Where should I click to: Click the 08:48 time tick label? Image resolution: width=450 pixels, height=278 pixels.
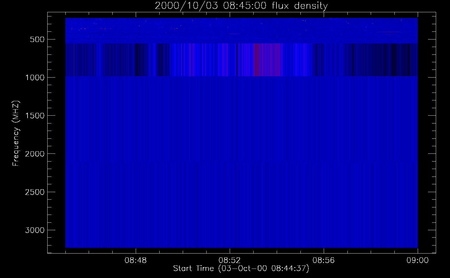[x=136, y=260]
